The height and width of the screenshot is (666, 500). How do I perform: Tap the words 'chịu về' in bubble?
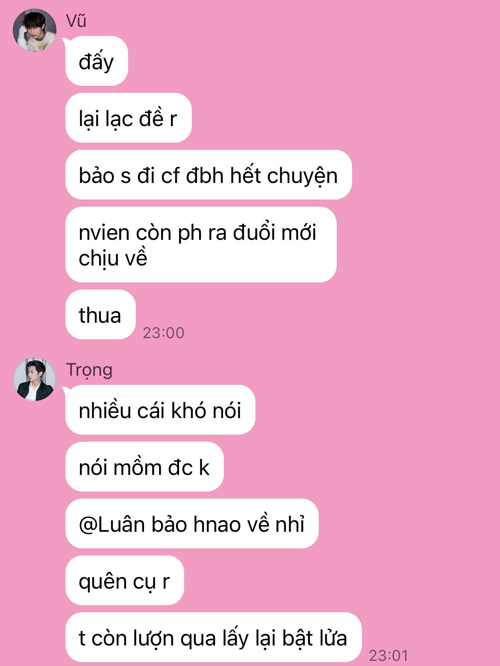tap(113, 258)
